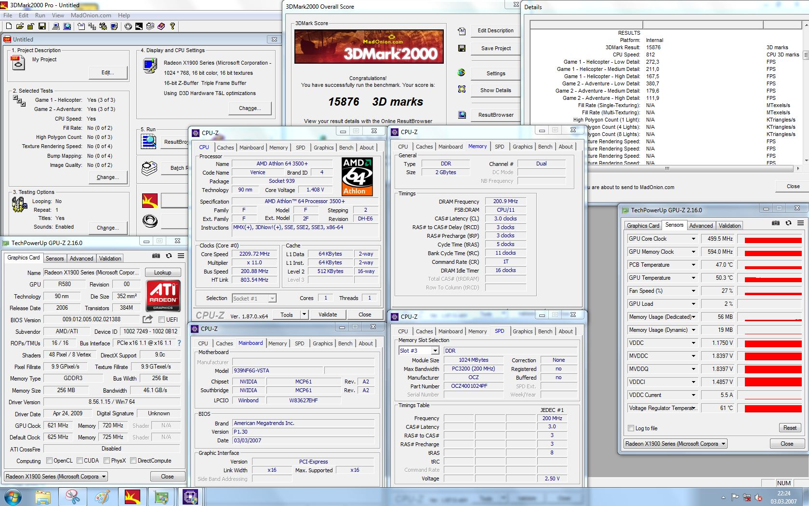Click Change... button in Display and CPU Settings
This screenshot has width=809, height=506.
250,108
